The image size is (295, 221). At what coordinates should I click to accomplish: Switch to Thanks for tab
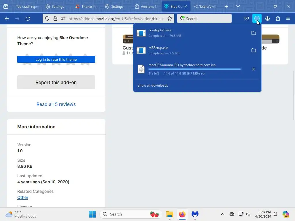pyautogui.click(x=86, y=7)
